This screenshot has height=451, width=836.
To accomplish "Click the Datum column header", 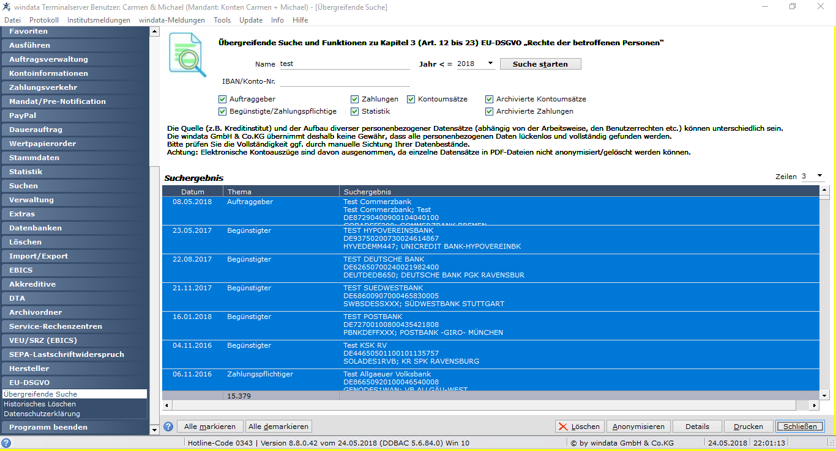I will pyautogui.click(x=193, y=191).
